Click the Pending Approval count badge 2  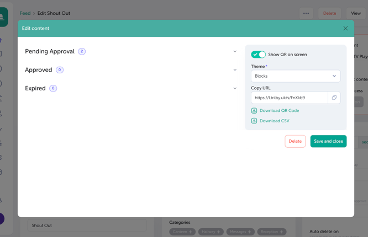tap(82, 51)
